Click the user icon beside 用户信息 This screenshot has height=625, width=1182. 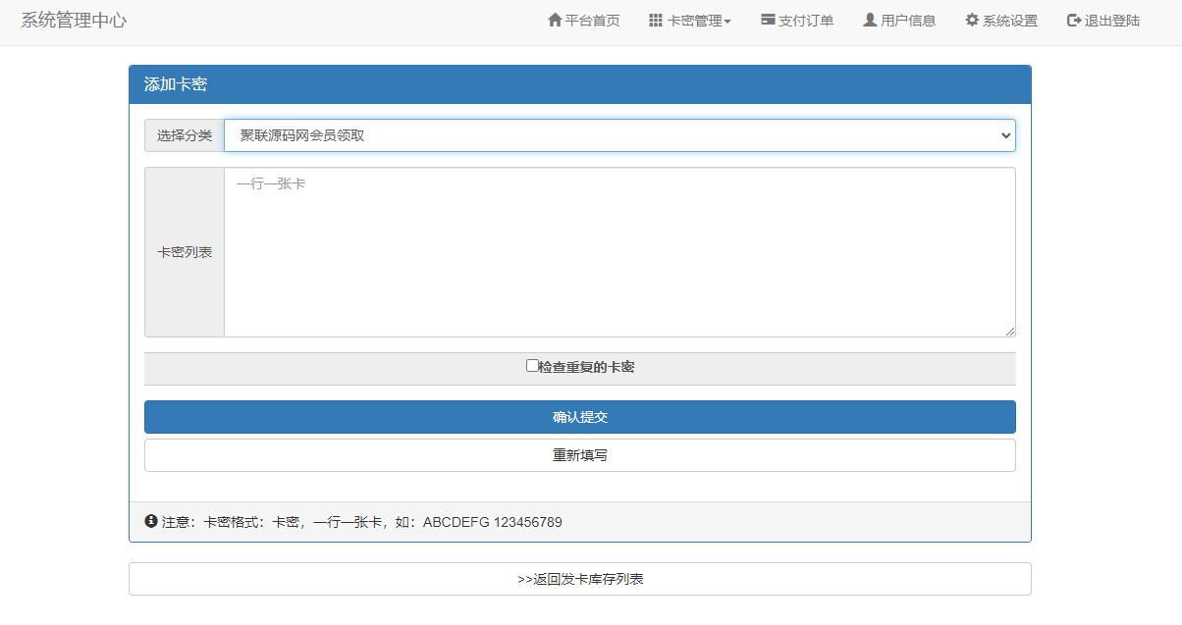coord(870,20)
